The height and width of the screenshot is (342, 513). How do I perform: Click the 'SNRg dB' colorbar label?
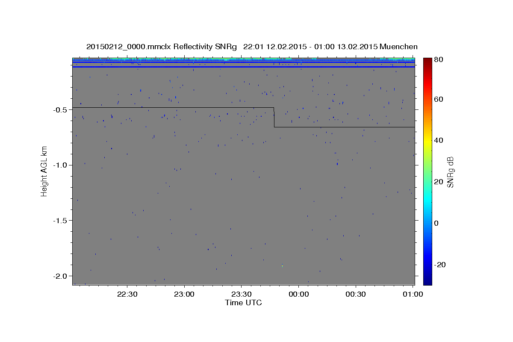450,172
